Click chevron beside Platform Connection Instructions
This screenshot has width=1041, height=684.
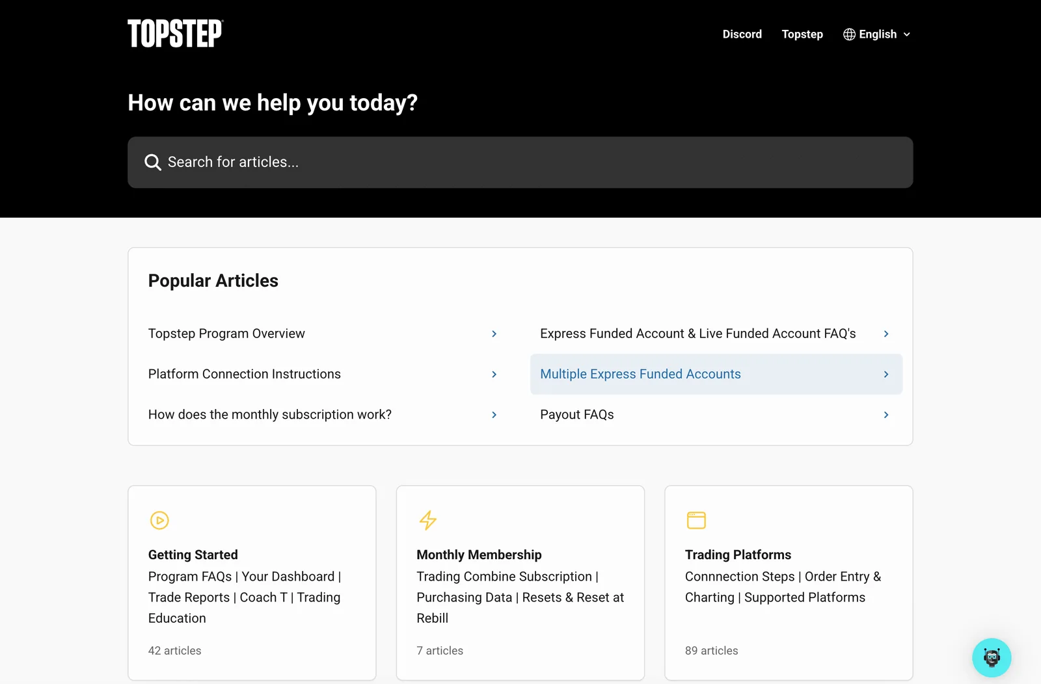click(494, 375)
